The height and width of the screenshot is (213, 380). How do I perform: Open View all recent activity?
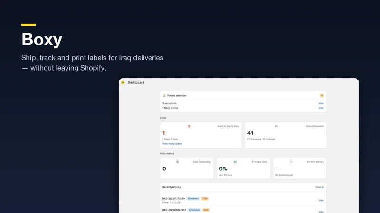click(319, 187)
